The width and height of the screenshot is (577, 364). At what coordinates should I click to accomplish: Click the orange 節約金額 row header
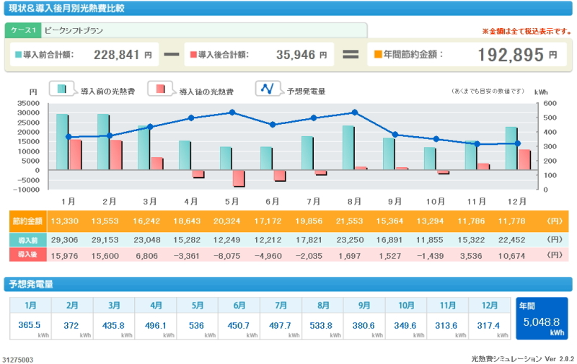(x=27, y=221)
